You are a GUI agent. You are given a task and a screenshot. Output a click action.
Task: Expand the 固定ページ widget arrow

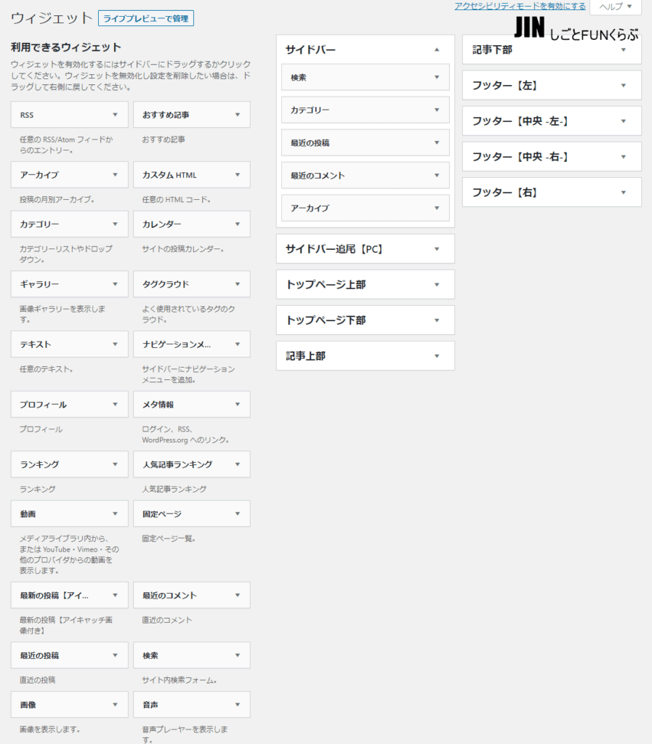pyautogui.click(x=237, y=514)
